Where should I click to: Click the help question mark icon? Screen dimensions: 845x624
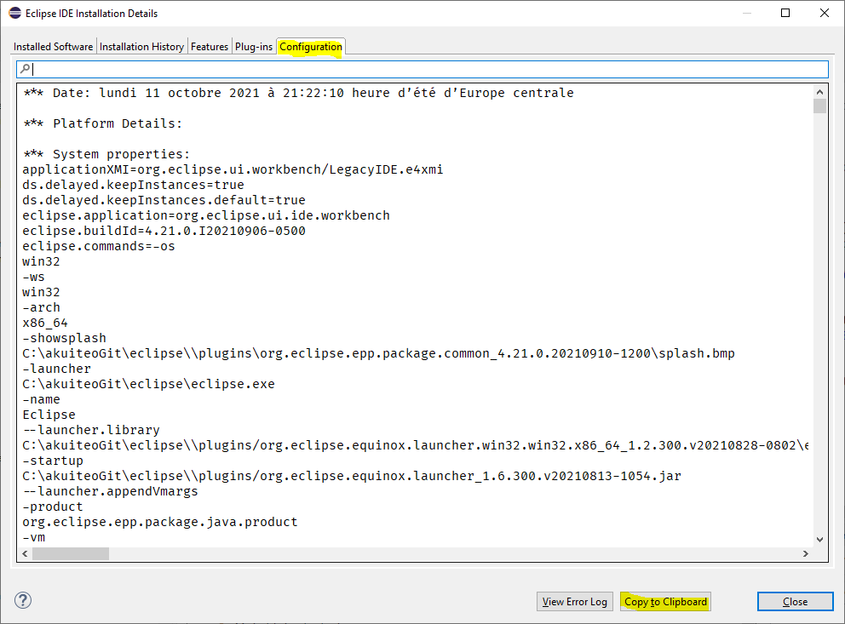22,600
